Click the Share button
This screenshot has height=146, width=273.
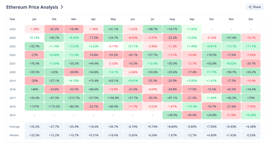coord(255,7)
